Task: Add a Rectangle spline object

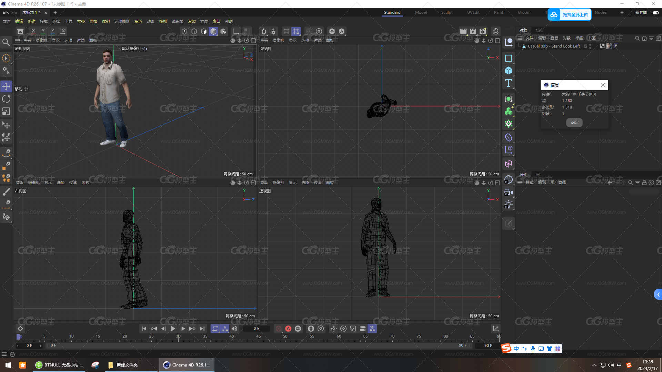Action: (x=509, y=58)
